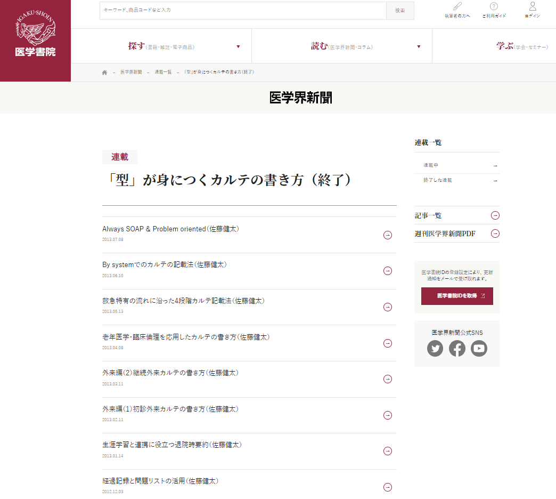
Task: Click arrow icon for 外来編(2) article
Action: 388,379
